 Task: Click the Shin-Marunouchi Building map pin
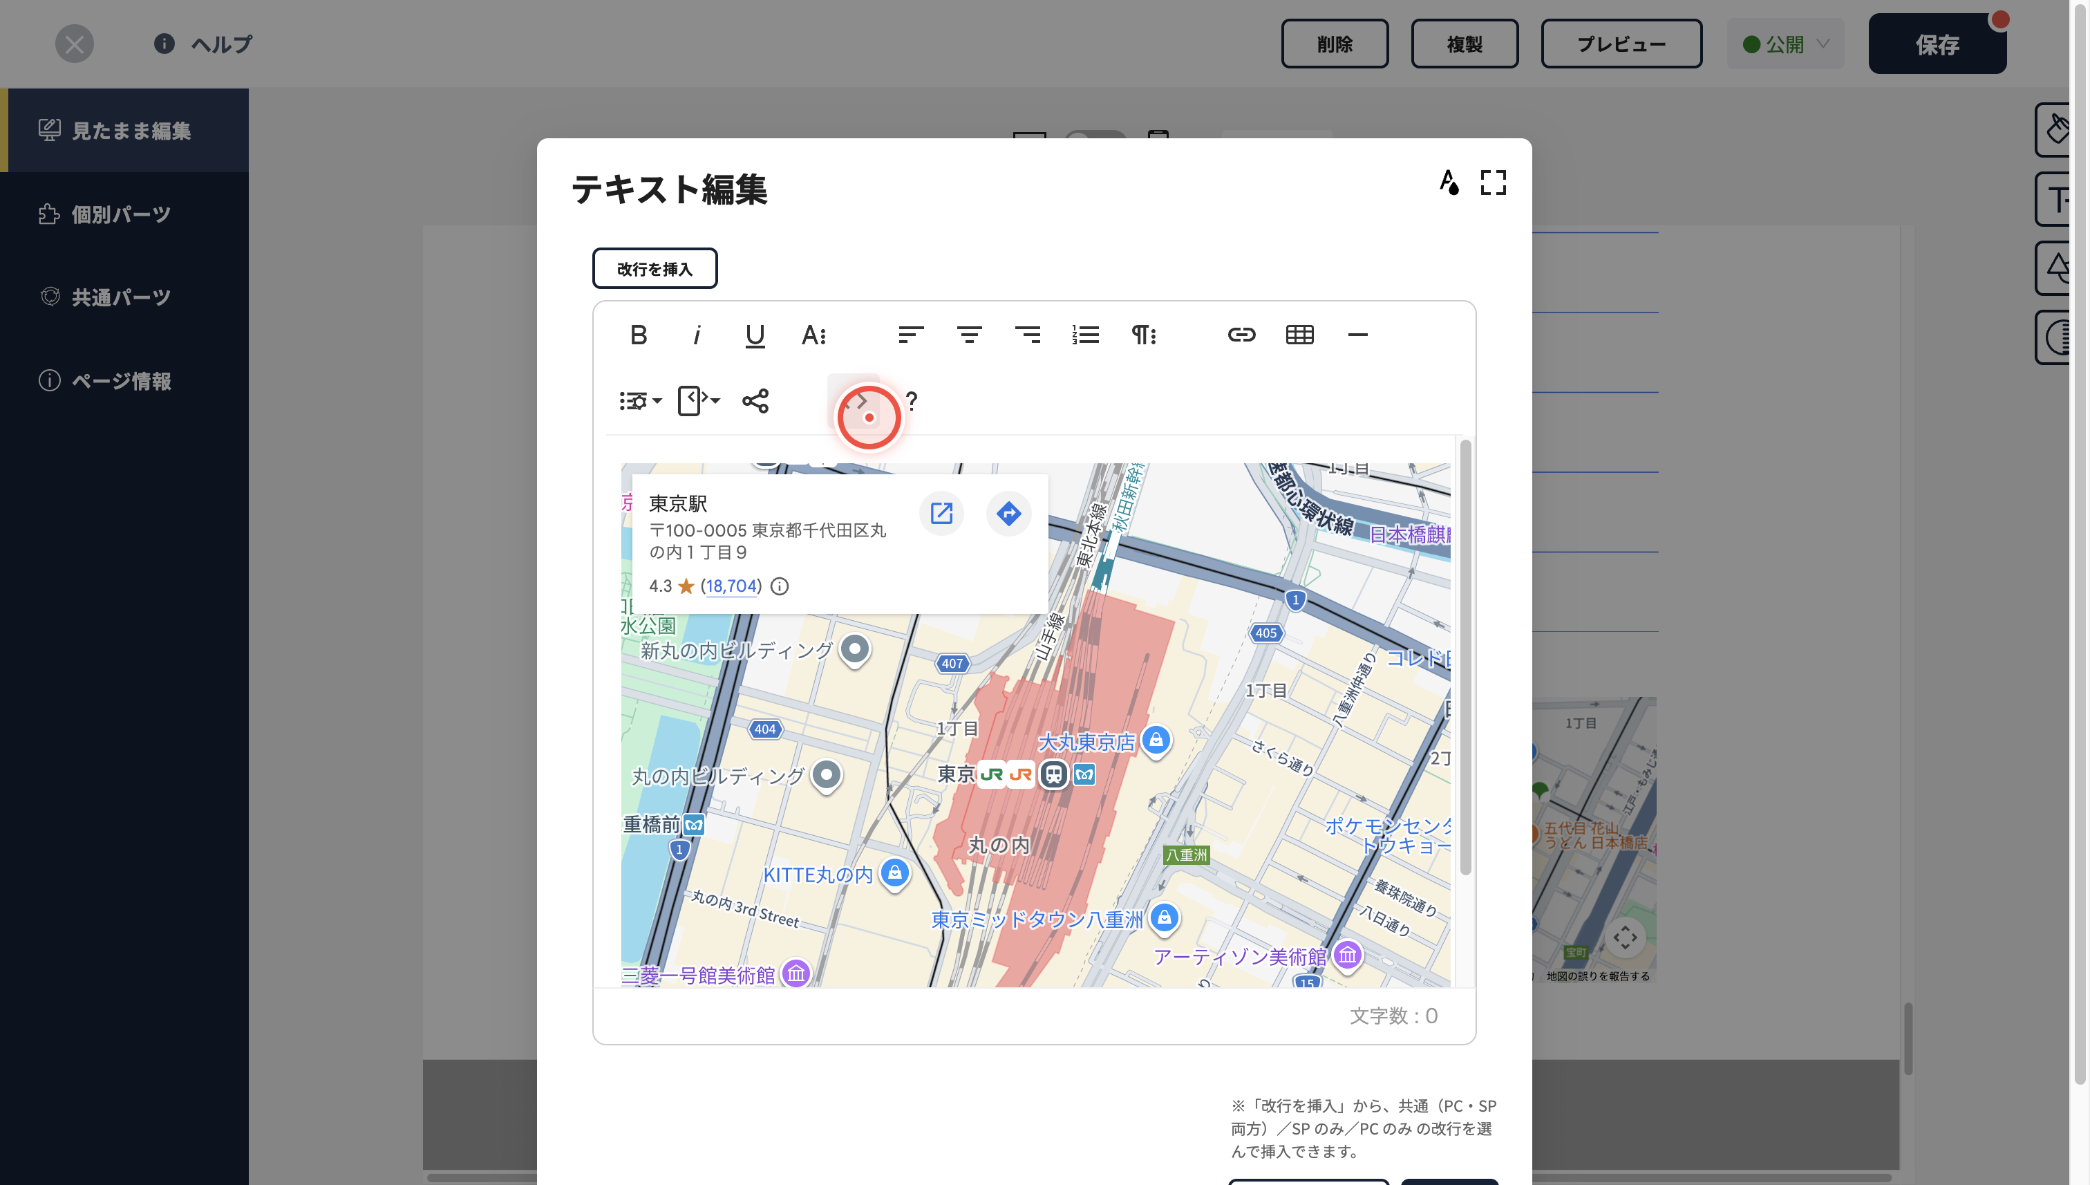[x=854, y=651]
